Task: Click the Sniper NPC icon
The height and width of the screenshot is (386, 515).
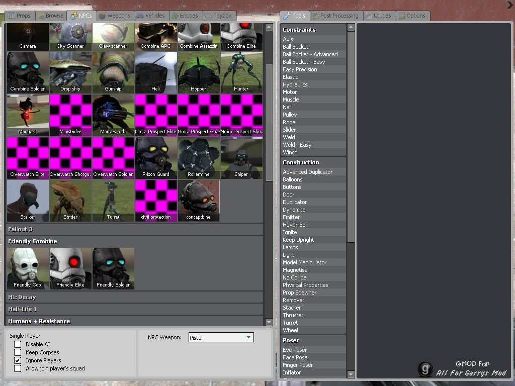Action: tap(241, 158)
